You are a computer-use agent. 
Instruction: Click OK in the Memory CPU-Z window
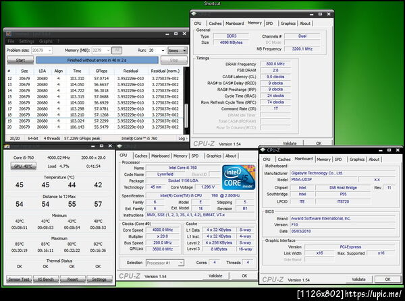[x=319, y=143]
